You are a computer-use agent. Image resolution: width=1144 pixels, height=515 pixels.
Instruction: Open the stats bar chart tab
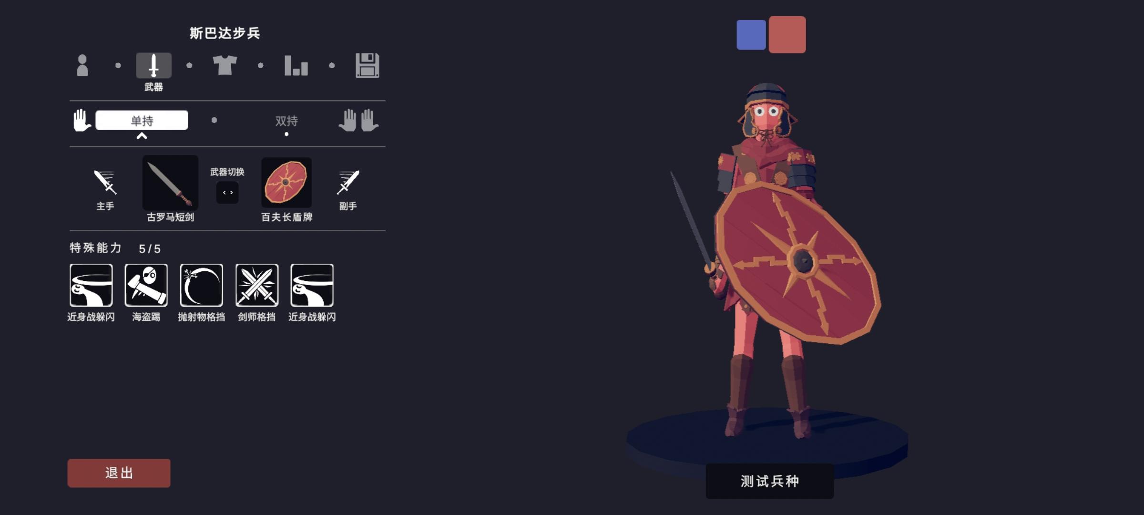click(296, 65)
